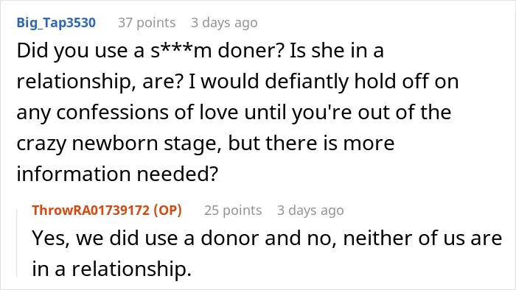Image resolution: width=516 pixels, height=290 pixels.
Task: Click the phrase "confessions of love"
Action: click(x=147, y=113)
